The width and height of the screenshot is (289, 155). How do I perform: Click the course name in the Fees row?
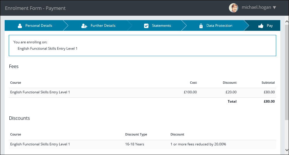[40, 92]
